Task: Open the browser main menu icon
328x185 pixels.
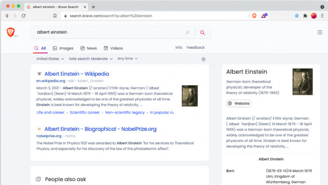Action: pyautogui.click(x=322, y=16)
